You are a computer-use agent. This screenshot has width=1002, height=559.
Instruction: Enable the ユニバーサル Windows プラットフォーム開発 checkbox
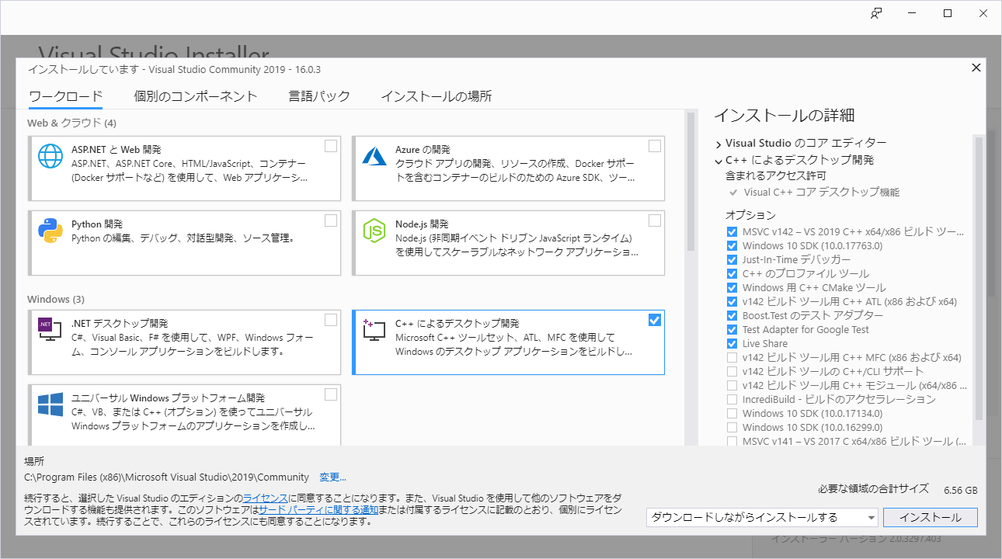click(331, 394)
